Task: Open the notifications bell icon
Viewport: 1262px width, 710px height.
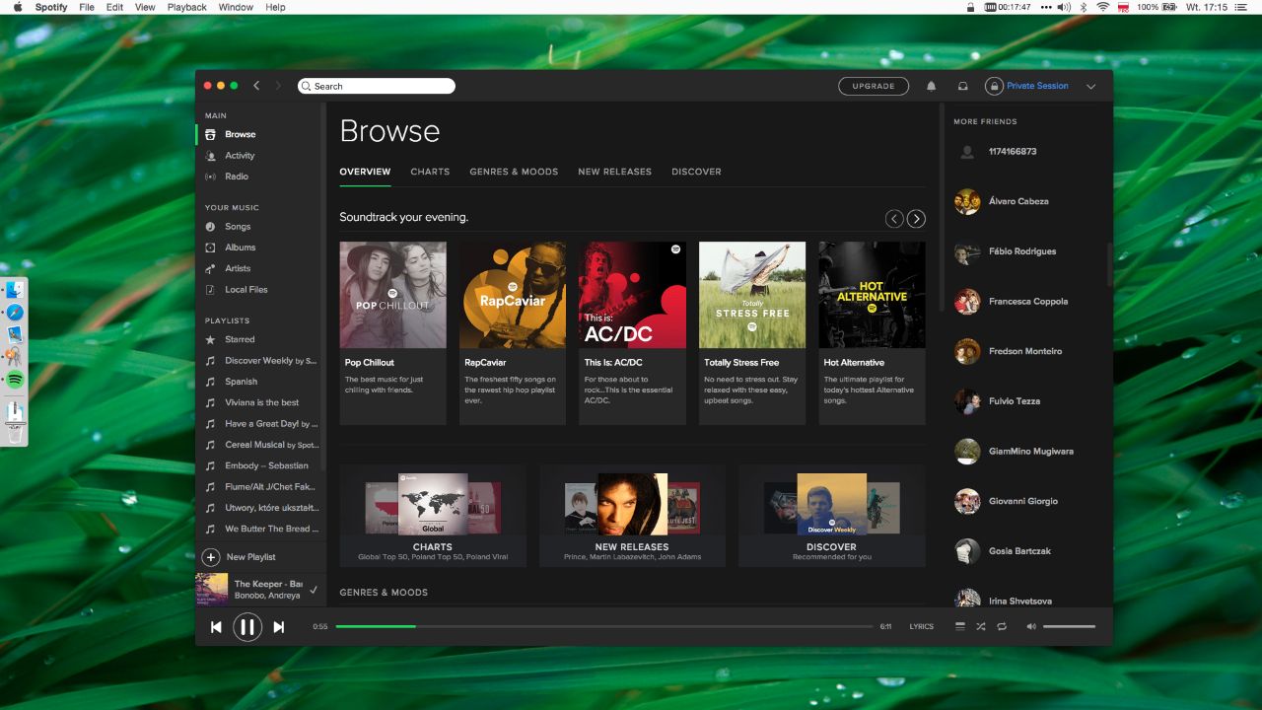Action: pos(931,86)
